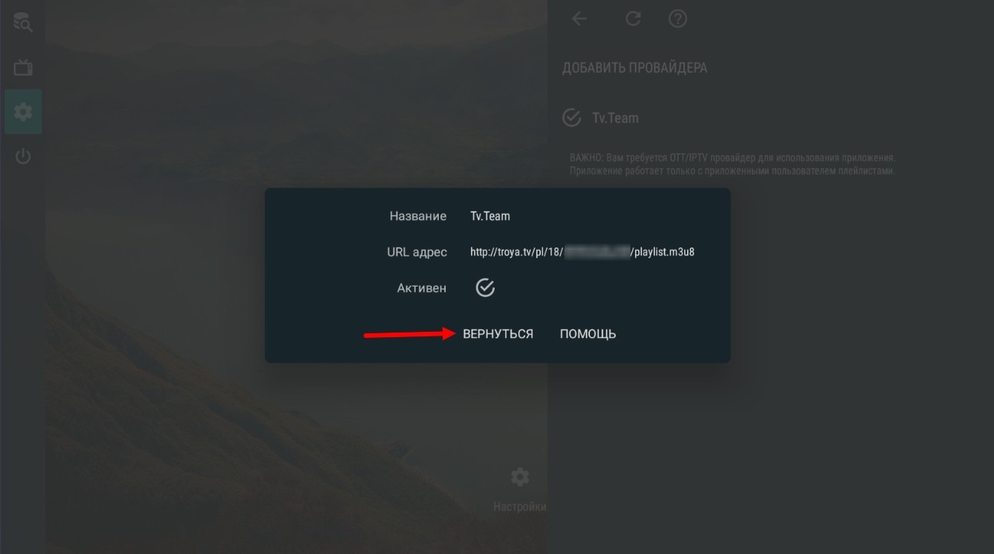Click the Название label in the dialog
This screenshot has width=994, height=554.
[418, 216]
